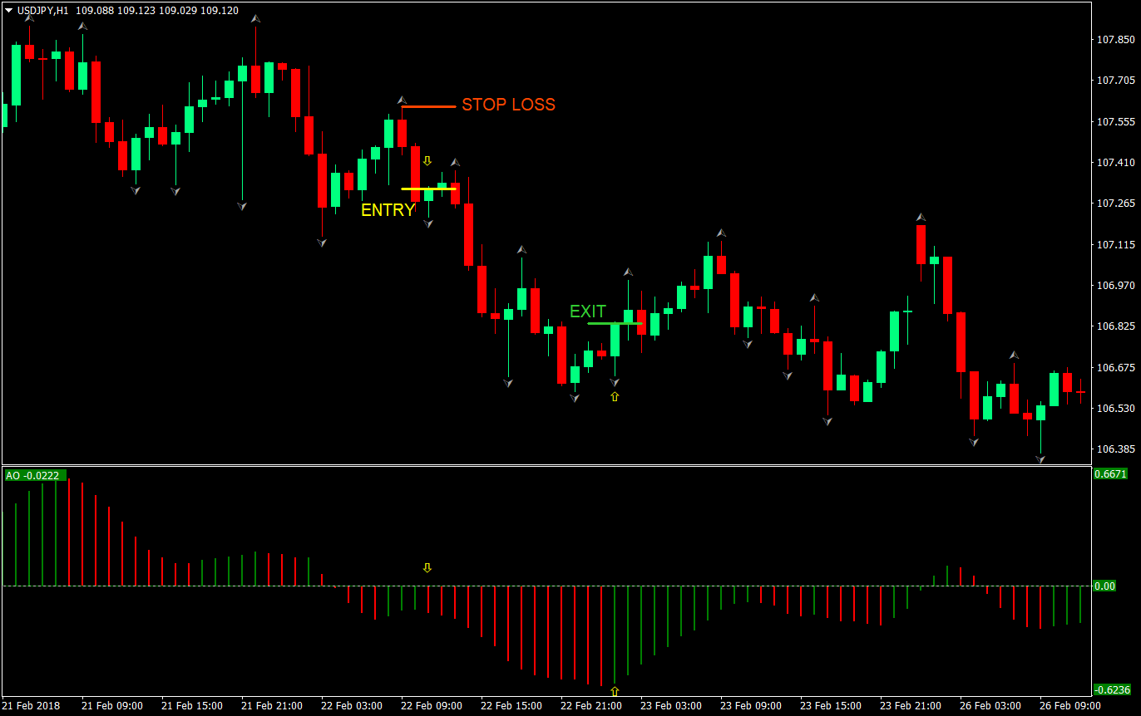Viewport: 1141px width, 716px height.
Task: Select the yellow up-arrow at the AO panel bottom
Action: tap(615, 690)
